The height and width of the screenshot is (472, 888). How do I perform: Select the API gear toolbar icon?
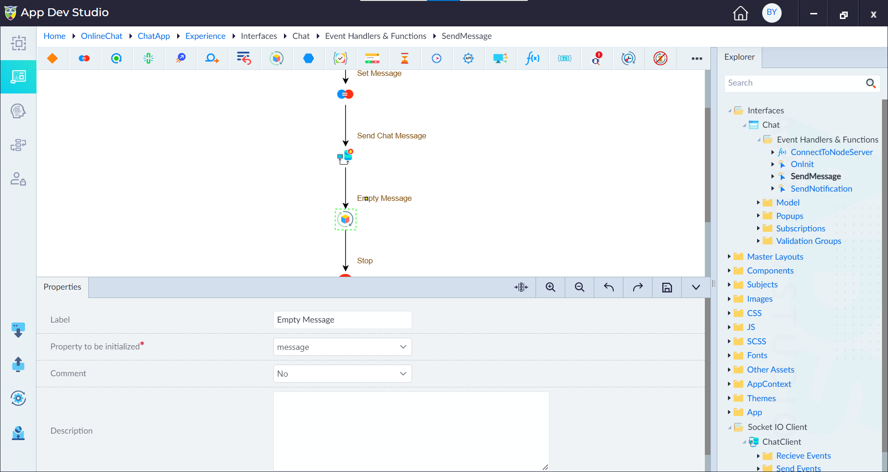pos(469,58)
